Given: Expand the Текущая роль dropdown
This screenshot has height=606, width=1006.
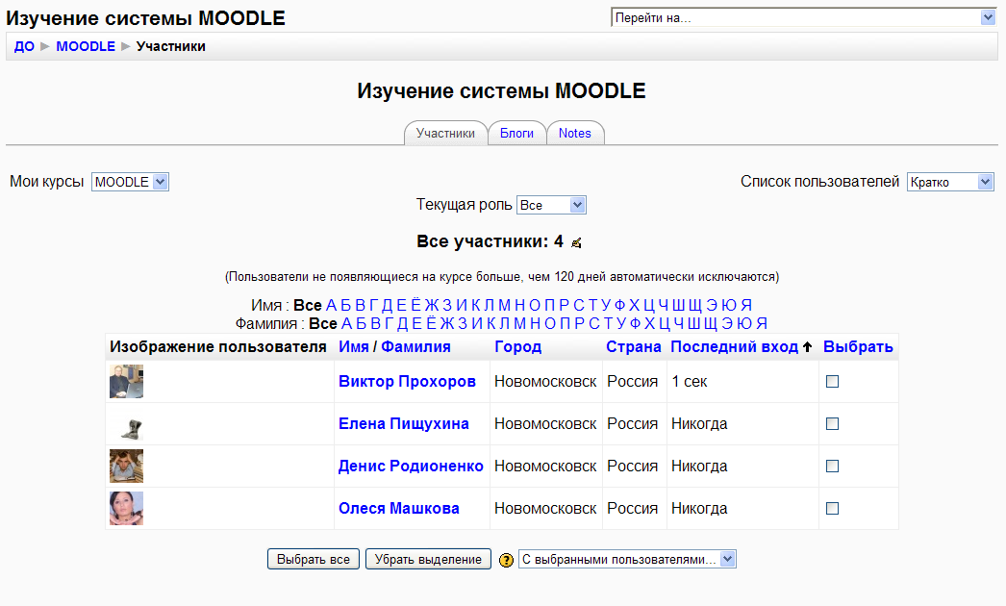Looking at the screenshot, I should [551, 205].
